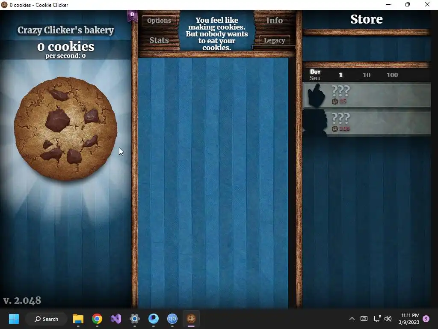Select Sell mode in store
This screenshot has height=329, width=438.
[x=315, y=78]
